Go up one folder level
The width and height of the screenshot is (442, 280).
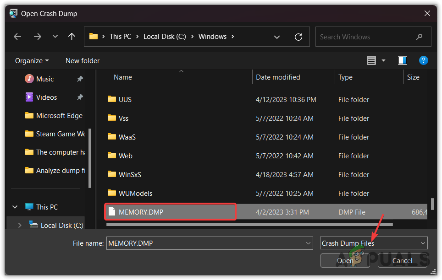[72, 37]
